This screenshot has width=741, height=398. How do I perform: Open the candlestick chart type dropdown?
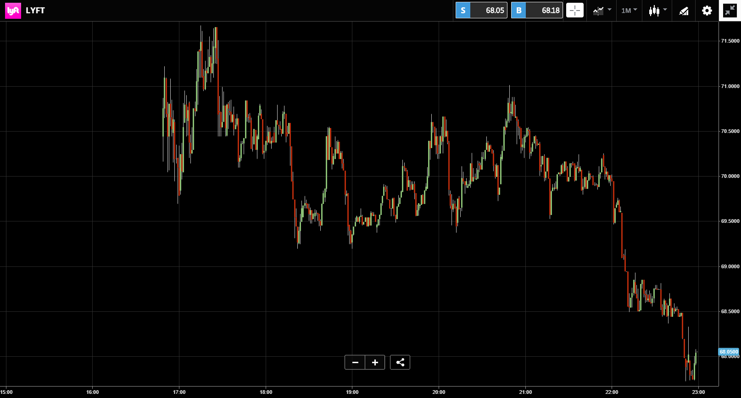pyautogui.click(x=657, y=10)
